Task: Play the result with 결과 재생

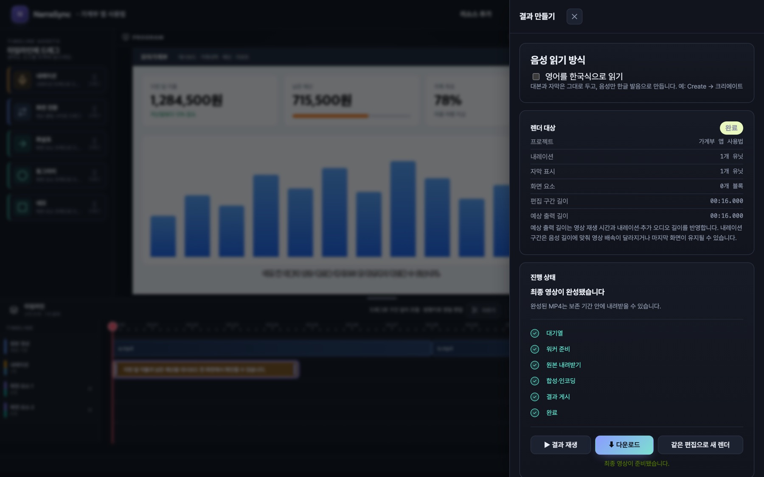Action: coord(560,445)
